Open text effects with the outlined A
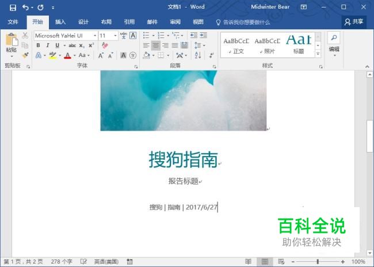The image size is (374, 267). [39, 55]
